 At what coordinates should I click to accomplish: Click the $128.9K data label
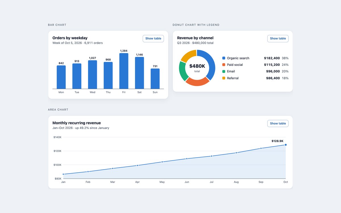tap(277, 141)
